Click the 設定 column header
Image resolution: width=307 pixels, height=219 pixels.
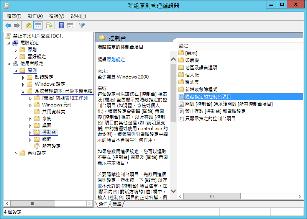point(240,46)
